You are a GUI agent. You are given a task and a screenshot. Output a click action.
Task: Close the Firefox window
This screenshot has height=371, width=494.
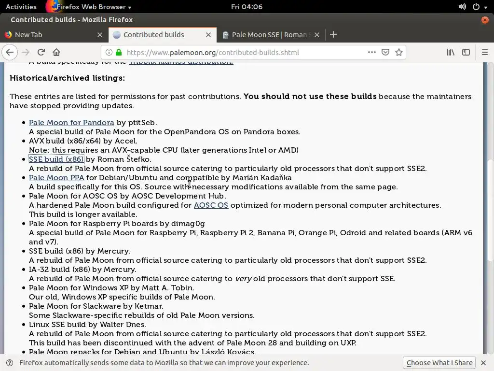[x=485, y=20]
